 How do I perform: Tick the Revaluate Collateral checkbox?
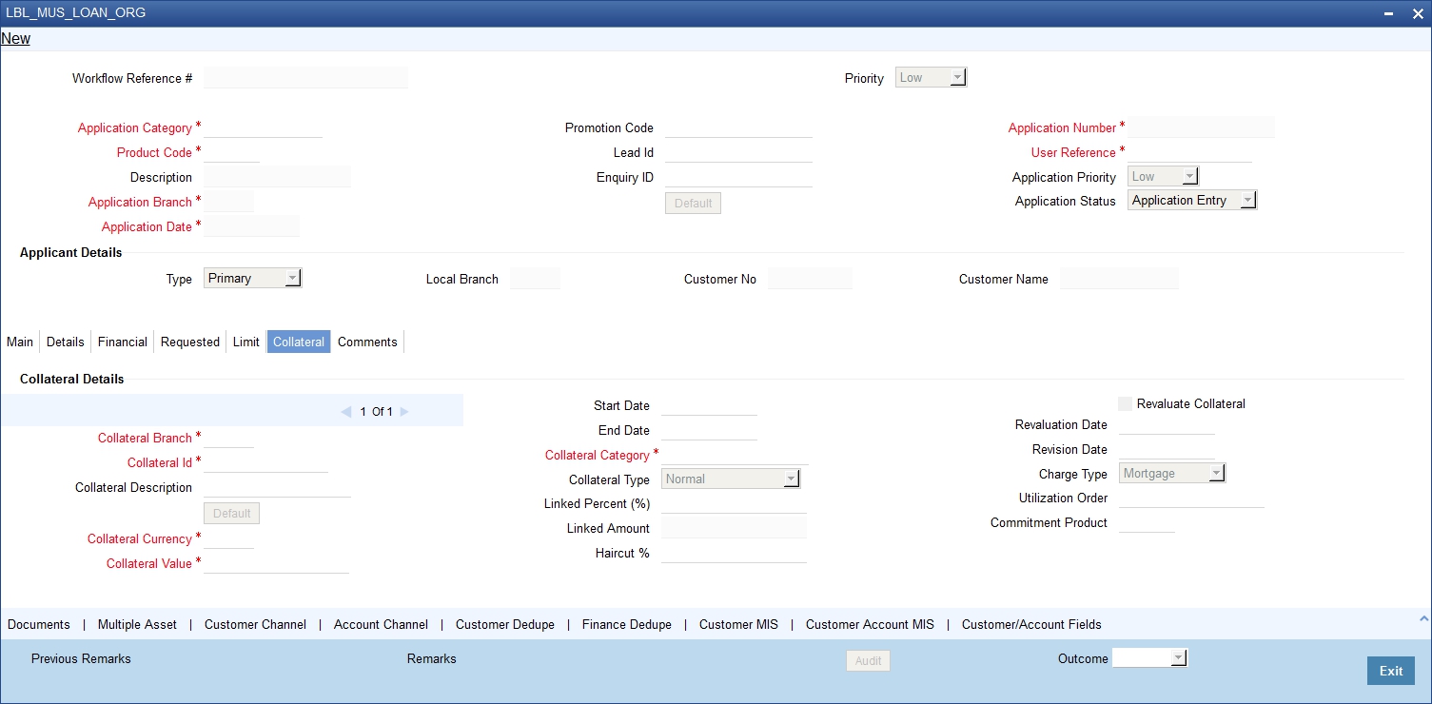[x=1126, y=403]
